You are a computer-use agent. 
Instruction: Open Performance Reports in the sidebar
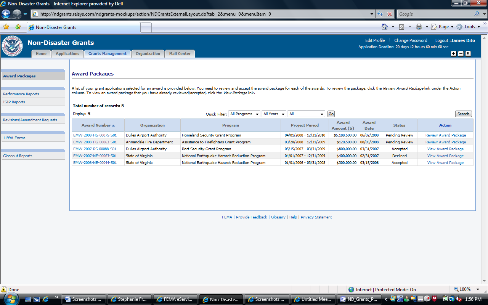21,94
